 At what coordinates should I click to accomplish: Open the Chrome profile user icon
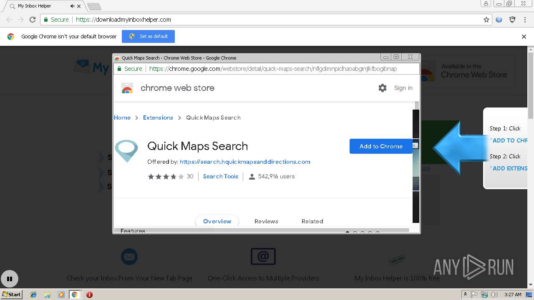pos(486,4)
